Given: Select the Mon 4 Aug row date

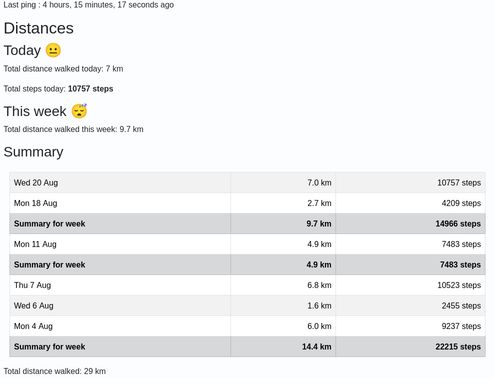Looking at the screenshot, I should (33, 326).
